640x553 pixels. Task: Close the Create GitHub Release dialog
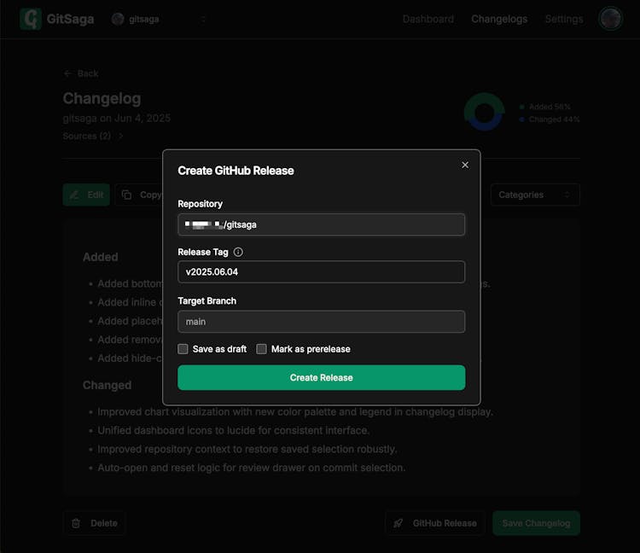[465, 165]
